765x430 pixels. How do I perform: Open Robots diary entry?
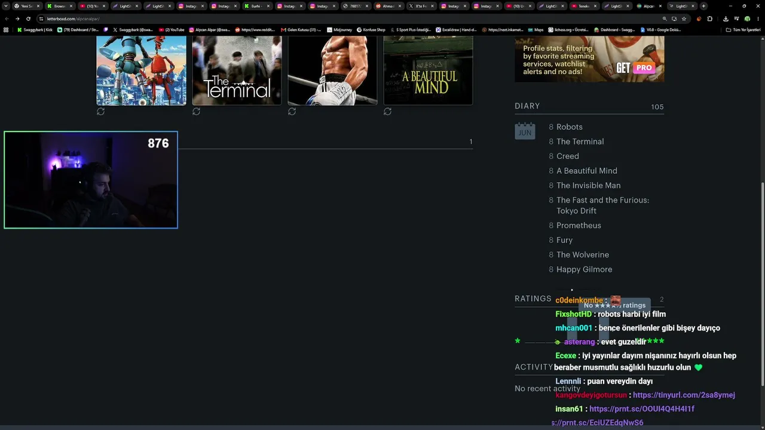pos(569,127)
